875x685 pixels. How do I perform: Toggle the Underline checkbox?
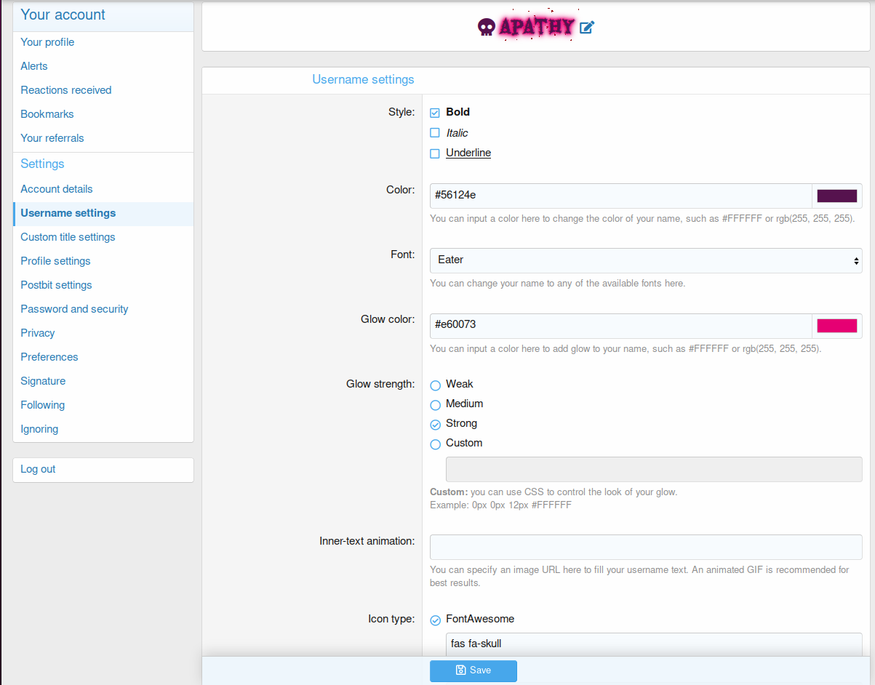coord(435,153)
